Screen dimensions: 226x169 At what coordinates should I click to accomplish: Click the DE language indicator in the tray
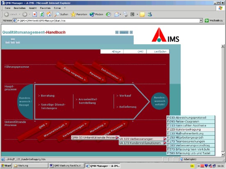192,166
